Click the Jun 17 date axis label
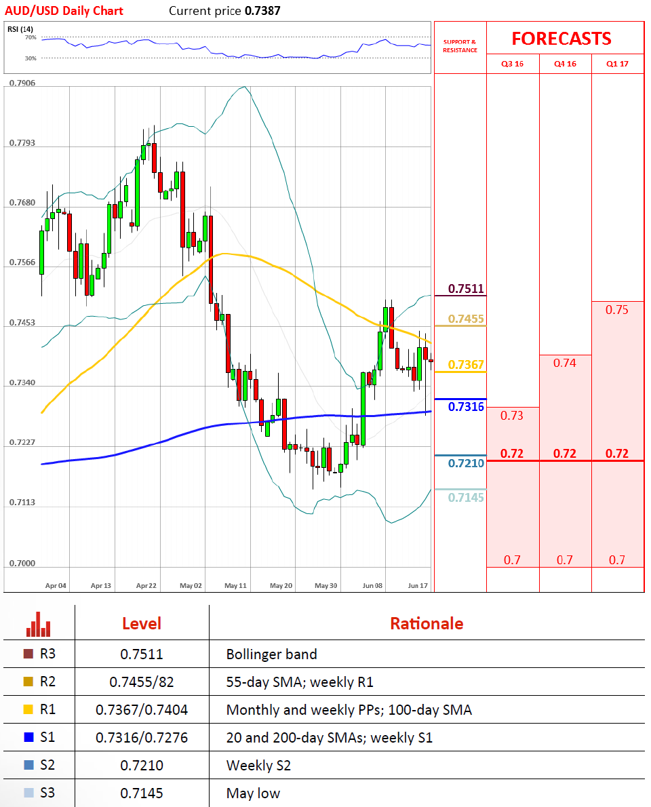Viewport: 651px width, 807px height. coord(418,586)
